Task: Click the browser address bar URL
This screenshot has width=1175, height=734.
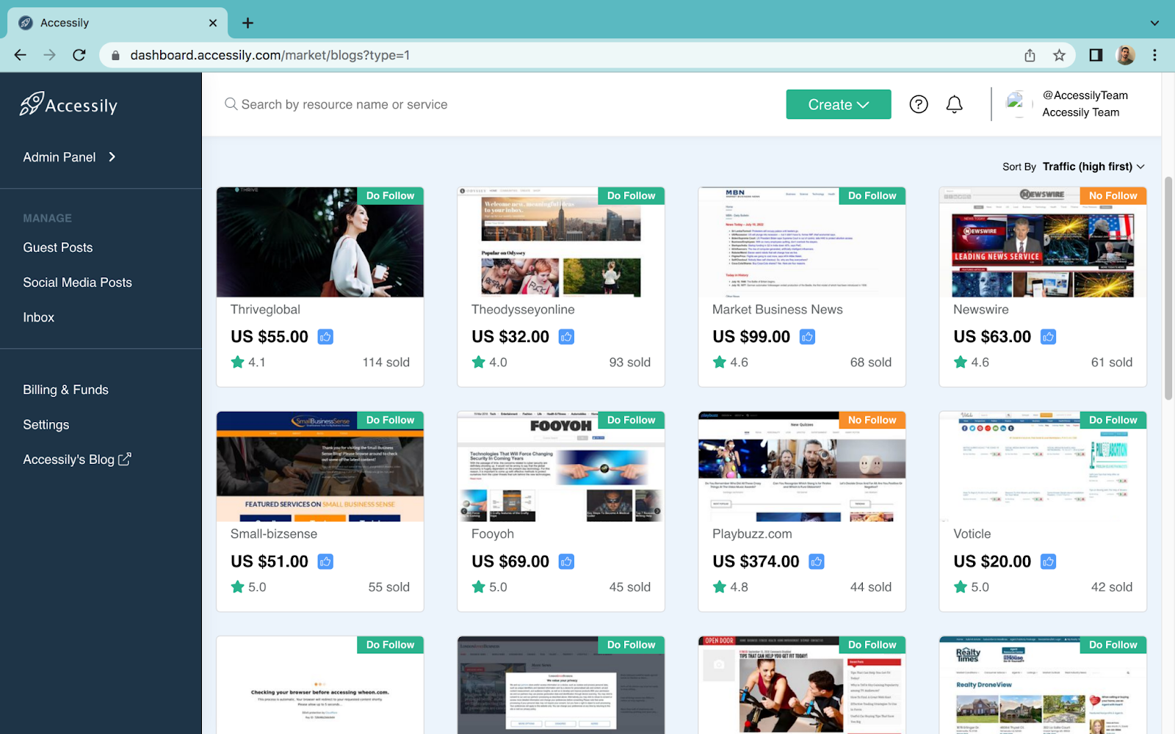Action: click(270, 55)
